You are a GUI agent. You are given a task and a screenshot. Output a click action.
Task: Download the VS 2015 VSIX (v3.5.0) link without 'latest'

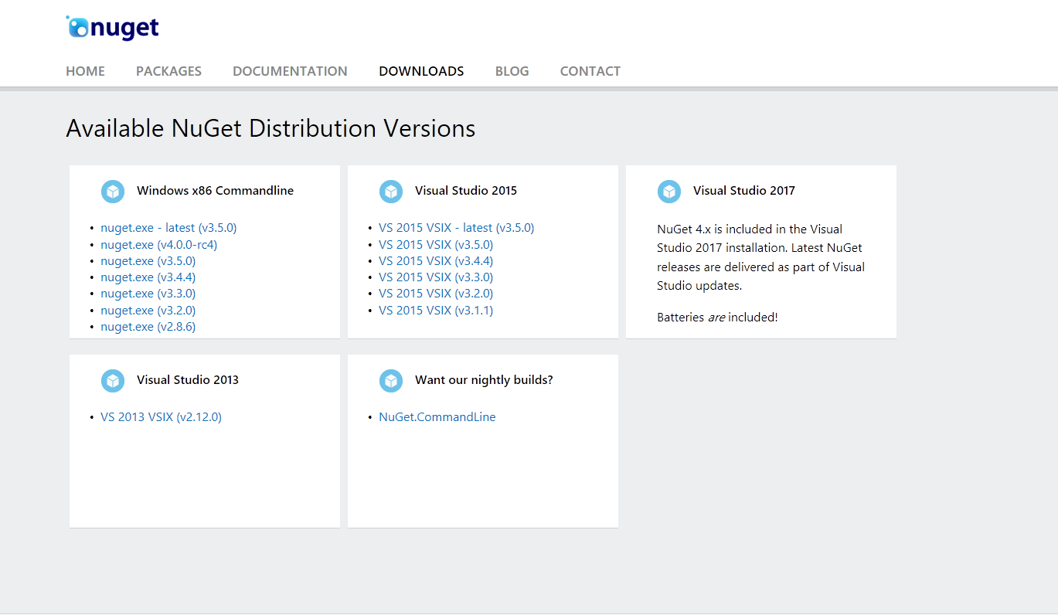(x=436, y=245)
